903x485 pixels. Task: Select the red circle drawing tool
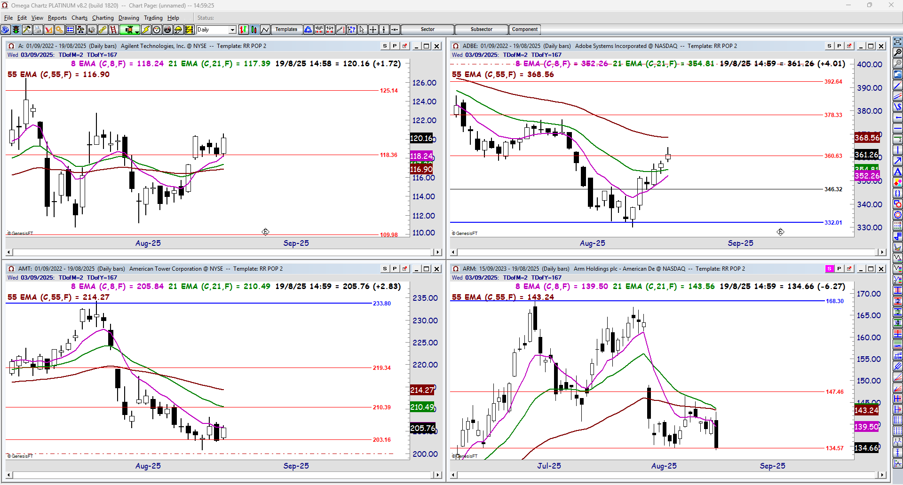(898, 215)
